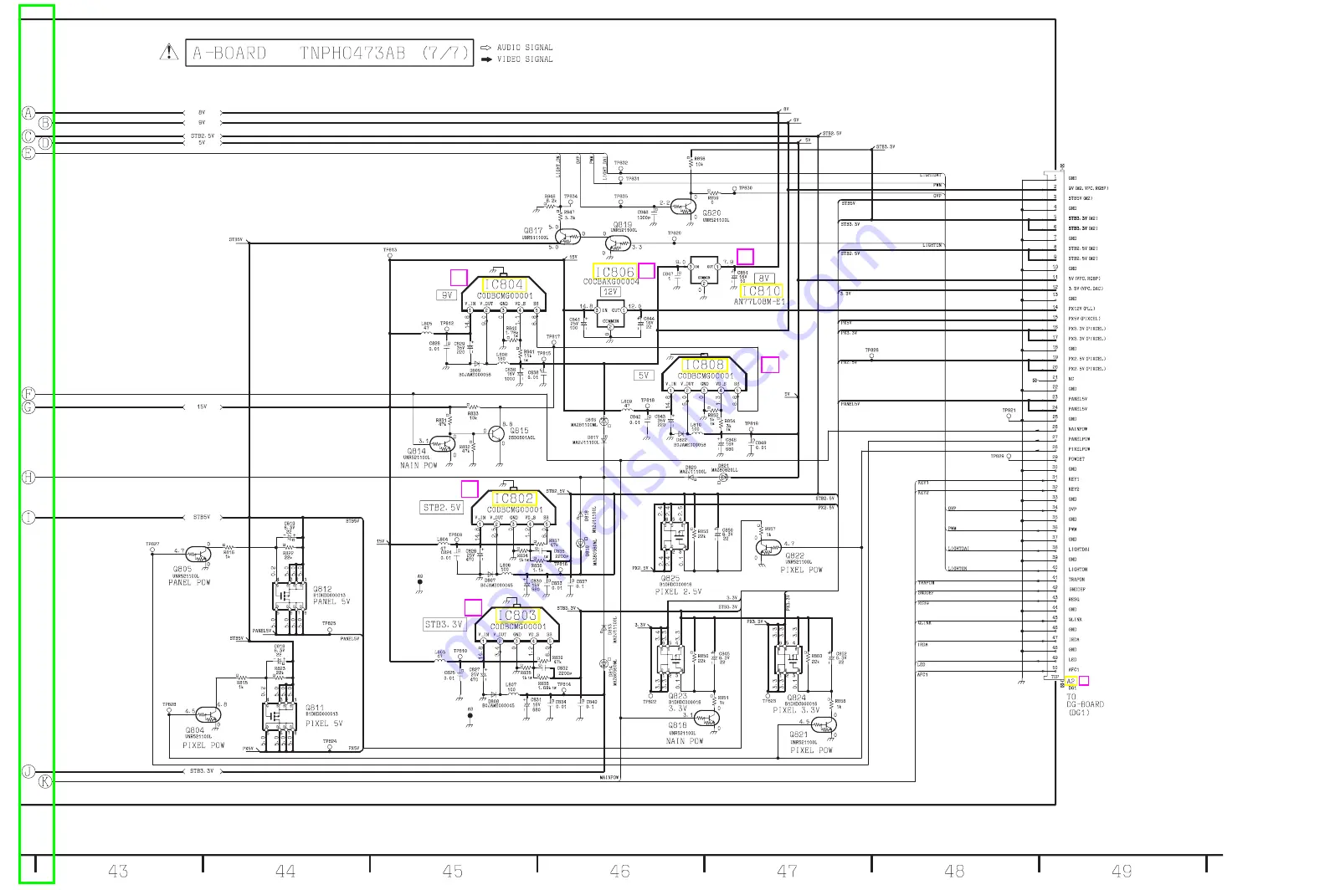Open the highlighted IC810 label

point(761,291)
